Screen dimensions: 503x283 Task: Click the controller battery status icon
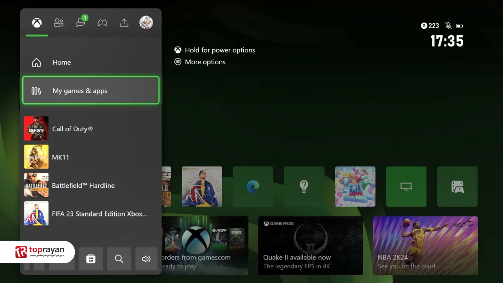point(460,26)
